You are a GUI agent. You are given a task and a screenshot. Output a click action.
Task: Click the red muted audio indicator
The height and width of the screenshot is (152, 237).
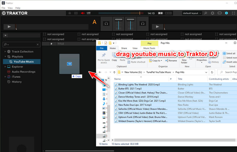(x=83, y=13)
